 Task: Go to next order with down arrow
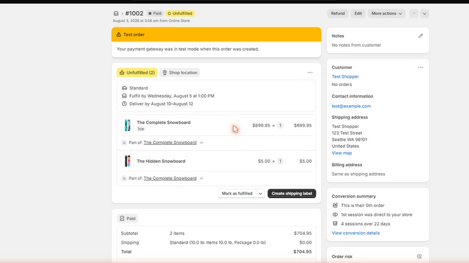click(424, 13)
